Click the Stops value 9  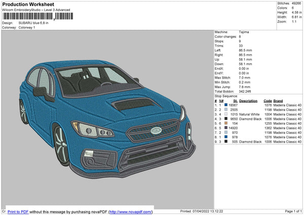pyautogui.click(x=240, y=41)
